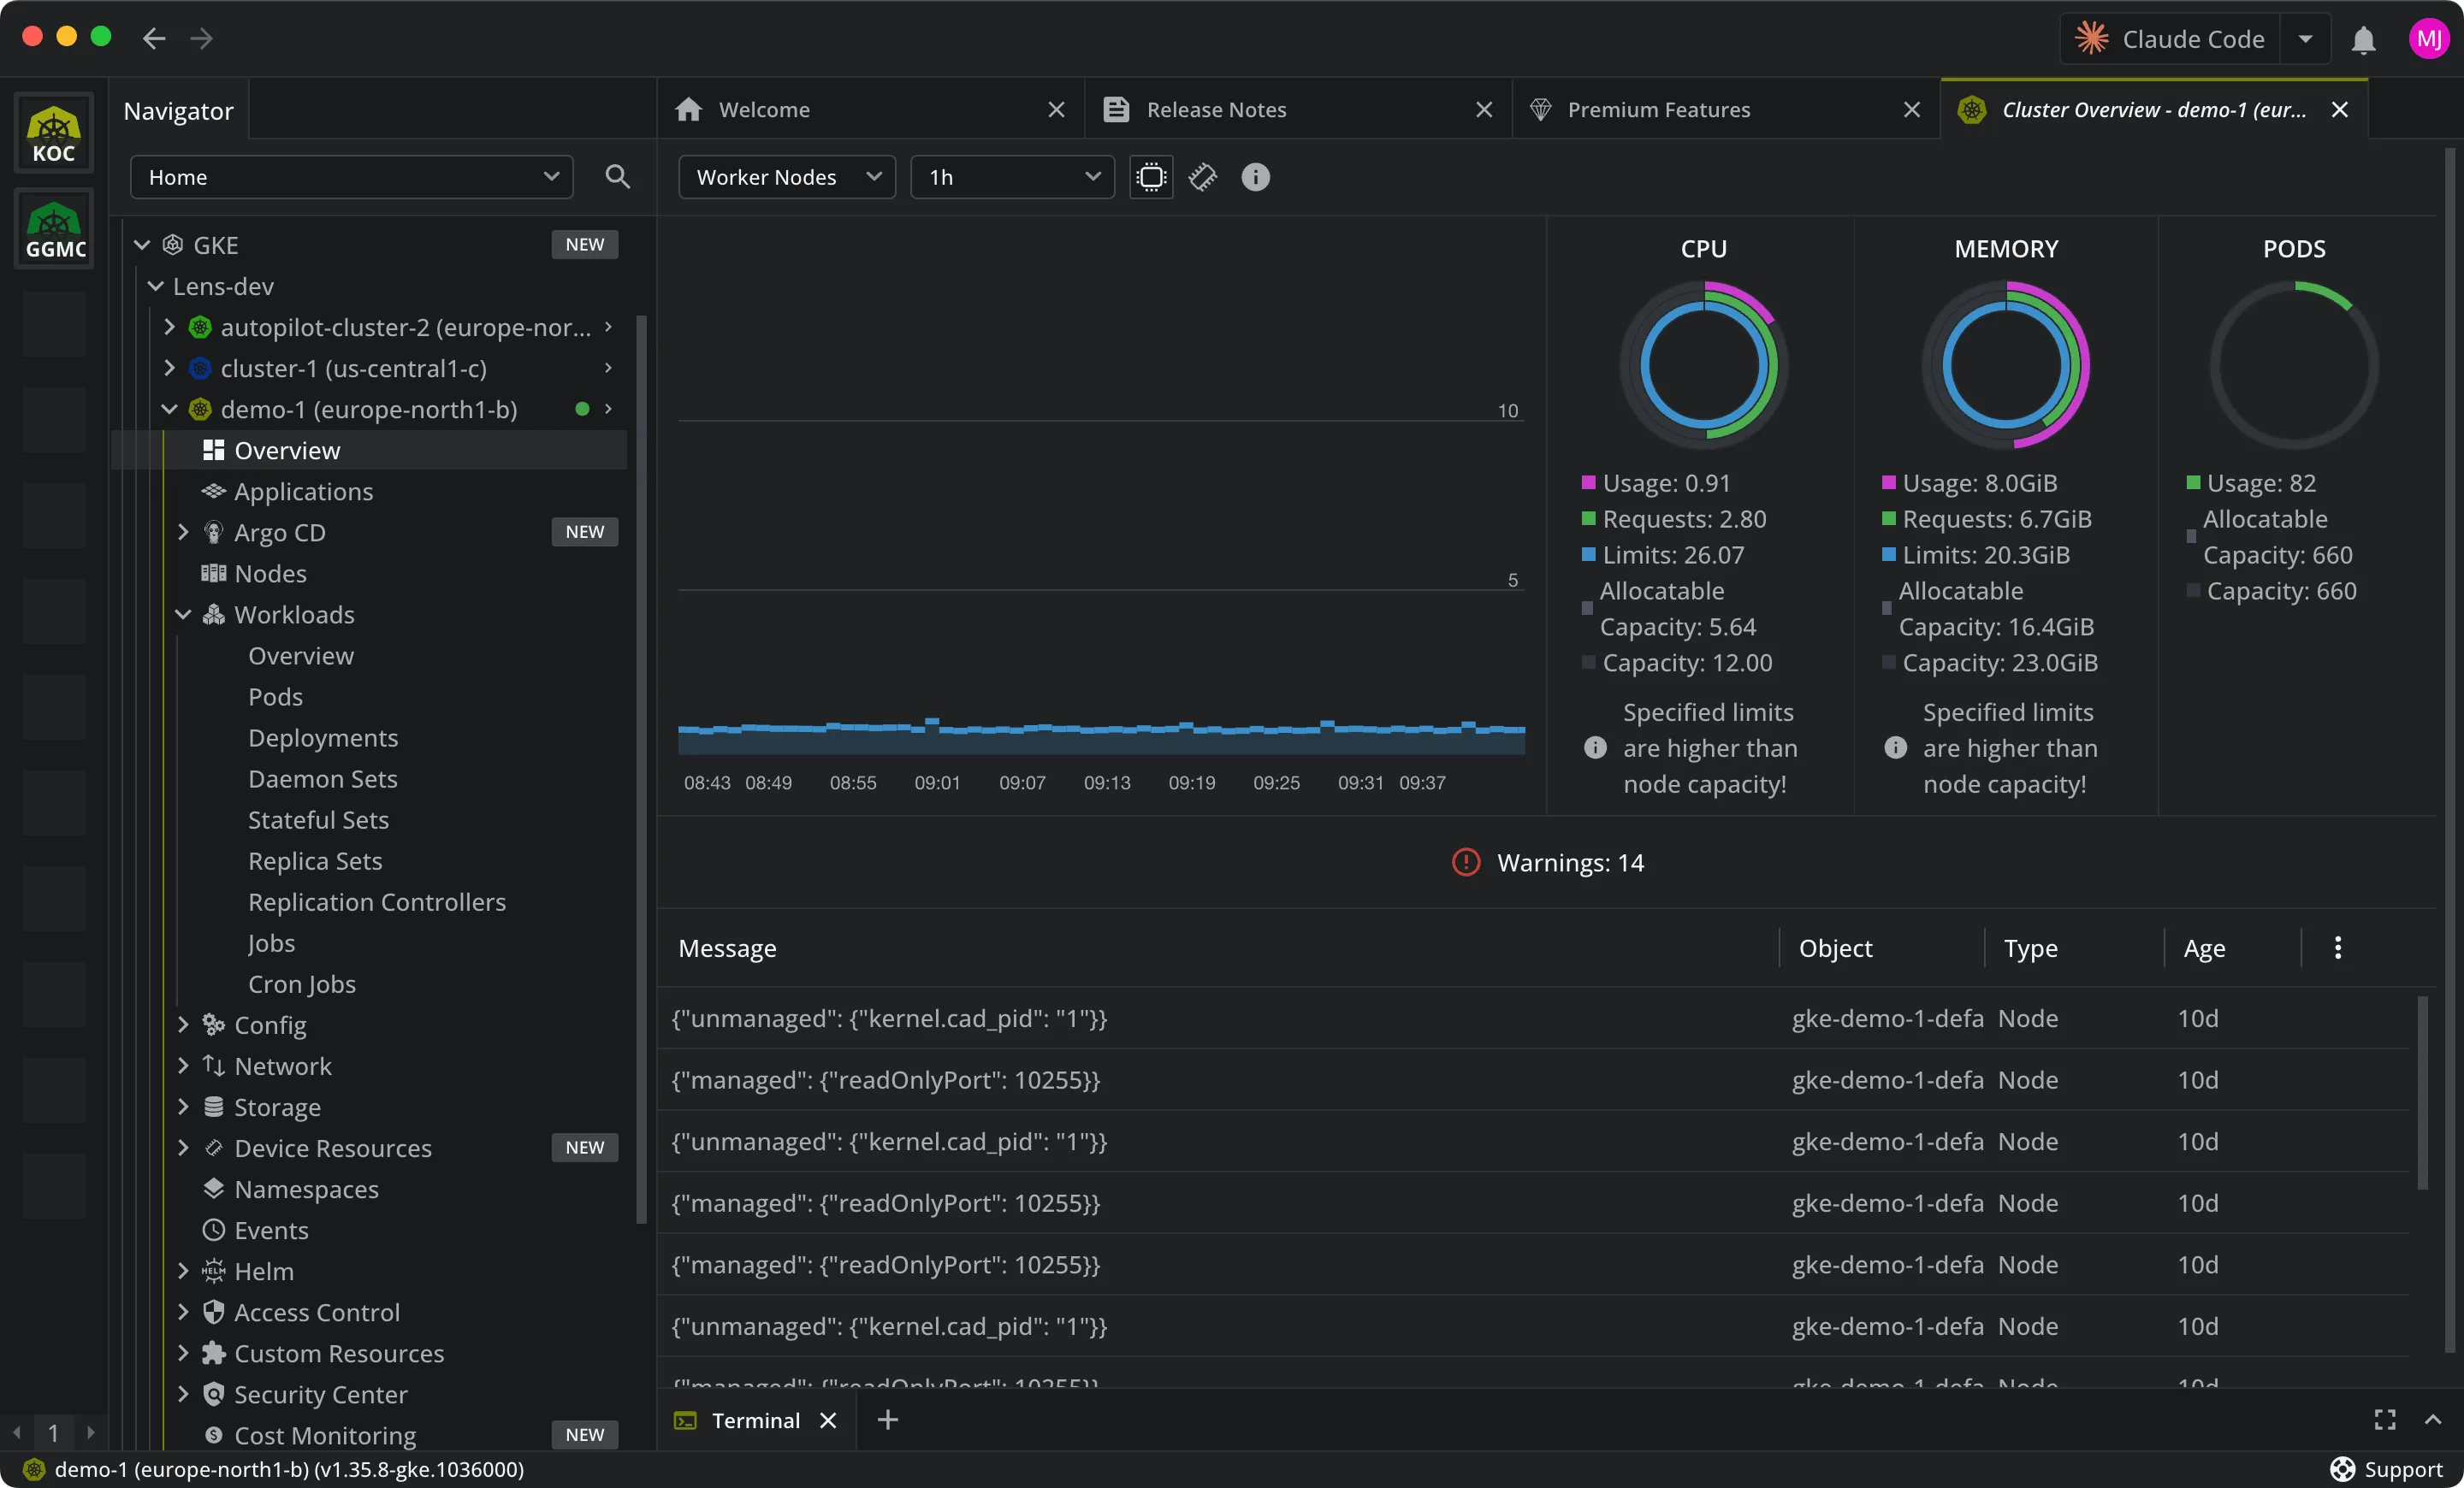
Task: Open the Home navigator dropdown
Action: (x=351, y=177)
